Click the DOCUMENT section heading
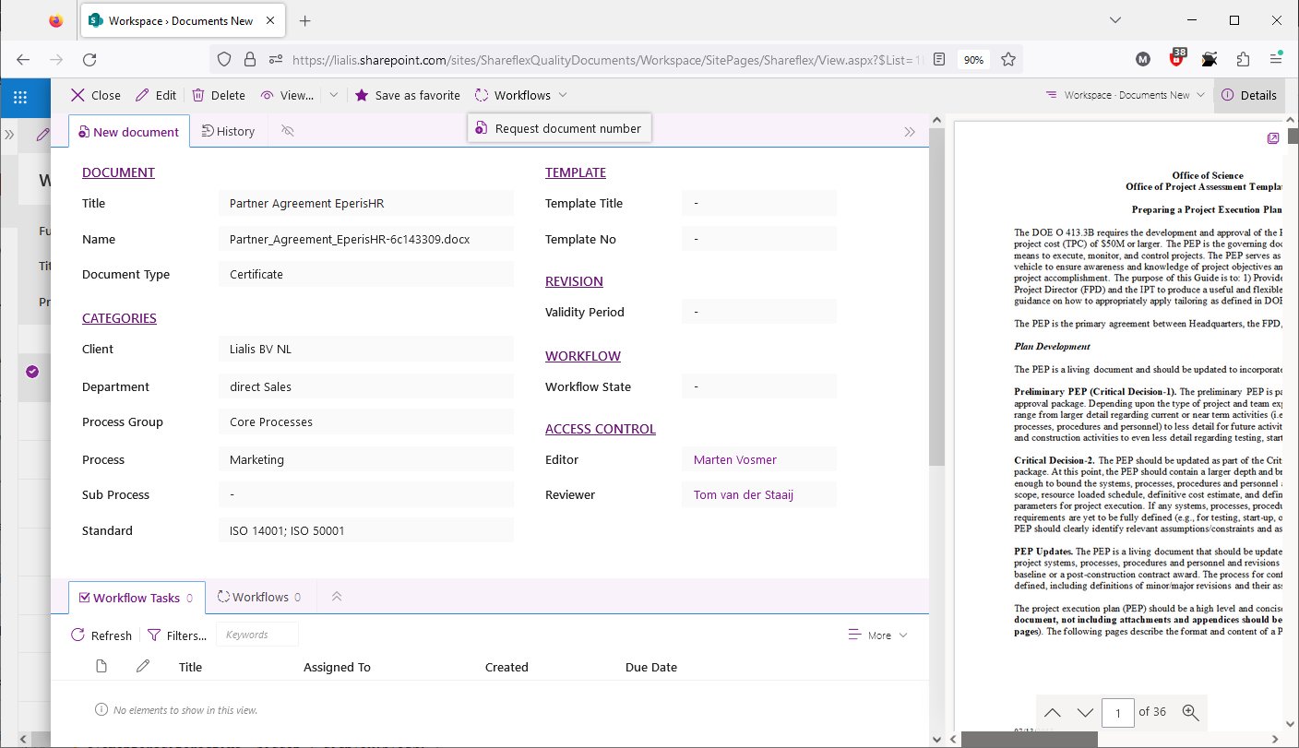This screenshot has width=1299, height=748. (118, 172)
